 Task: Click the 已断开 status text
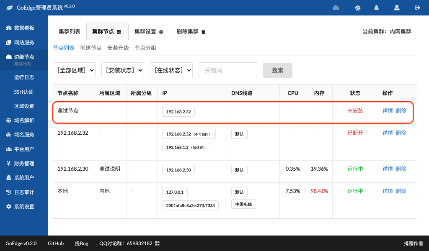355,133
